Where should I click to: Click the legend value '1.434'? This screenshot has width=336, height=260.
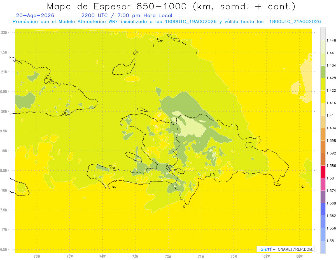click(331, 65)
